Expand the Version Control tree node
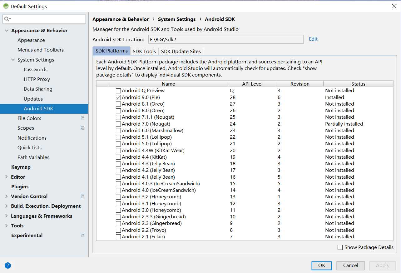401x273 pixels. point(7,196)
